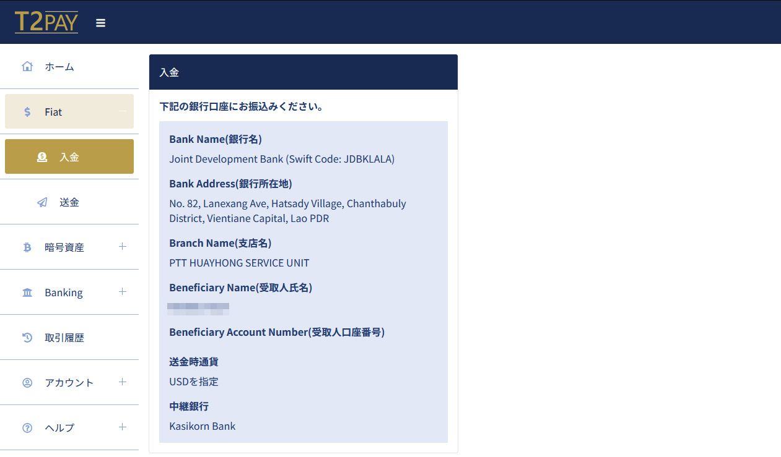Open the ホーム menu item
The width and height of the screenshot is (781, 457).
tap(69, 66)
